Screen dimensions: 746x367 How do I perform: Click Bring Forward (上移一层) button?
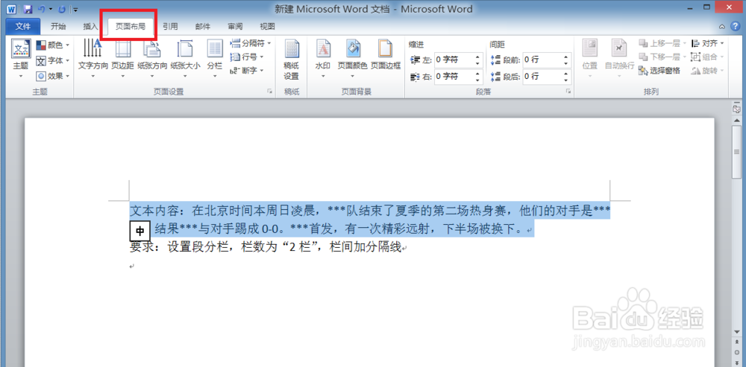(662, 43)
